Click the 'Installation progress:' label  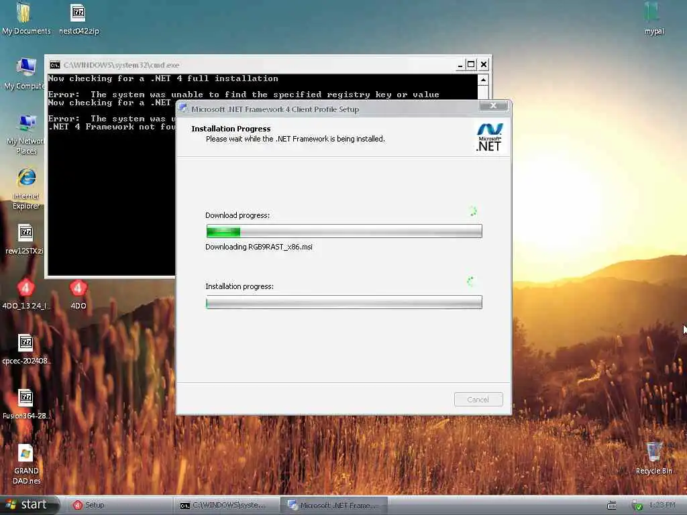(240, 286)
